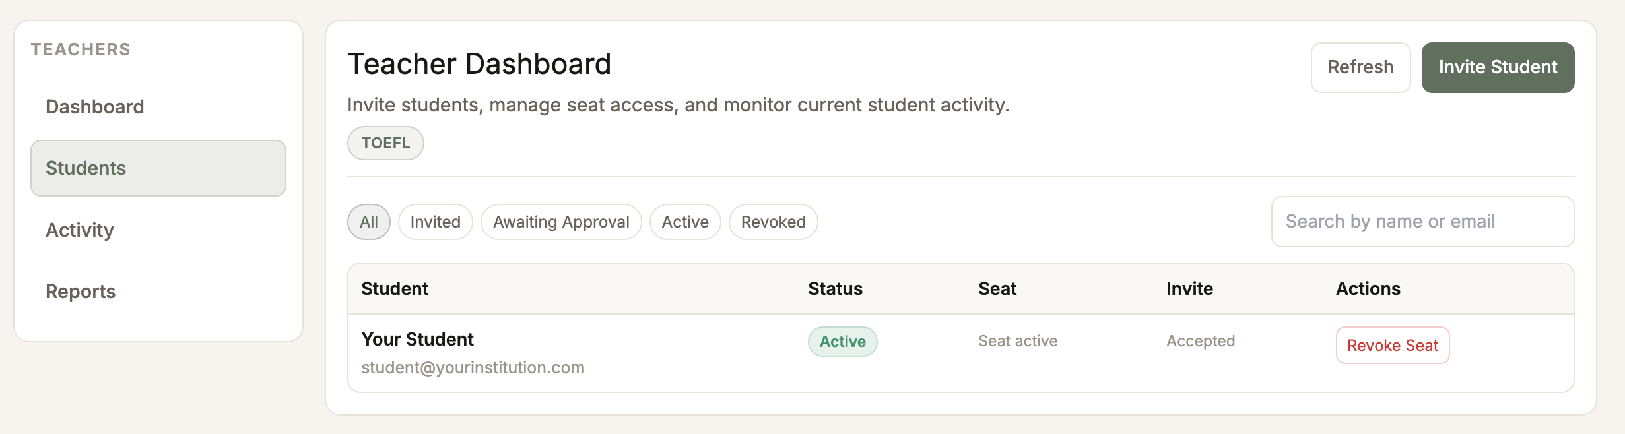
Task: Open the Reports page
Action: [81, 292]
